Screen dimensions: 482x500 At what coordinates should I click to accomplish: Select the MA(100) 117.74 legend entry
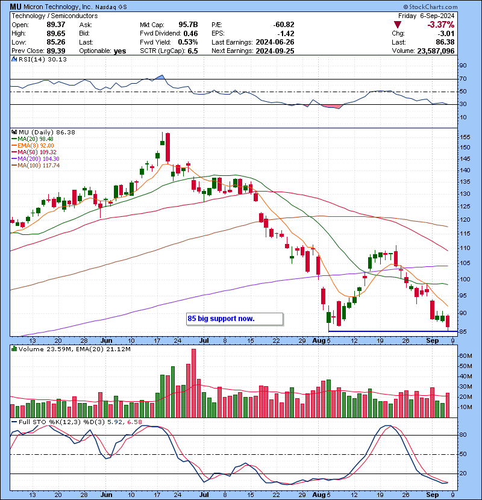tap(36, 166)
